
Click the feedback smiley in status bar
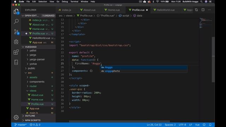coord(204,125)
